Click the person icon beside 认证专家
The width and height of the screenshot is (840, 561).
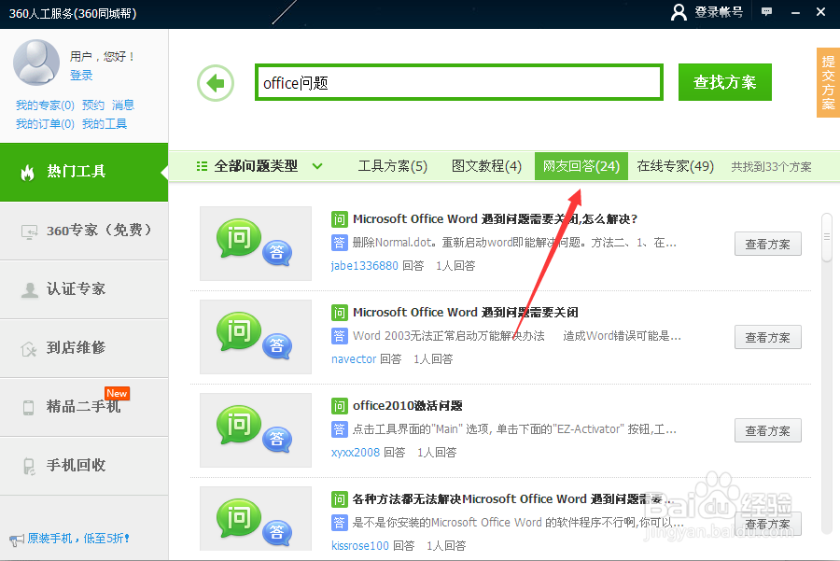pos(30,290)
